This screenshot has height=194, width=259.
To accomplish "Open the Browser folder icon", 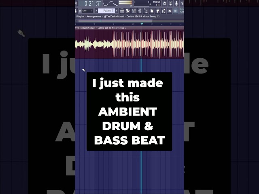I will click(x=146, y=11).
